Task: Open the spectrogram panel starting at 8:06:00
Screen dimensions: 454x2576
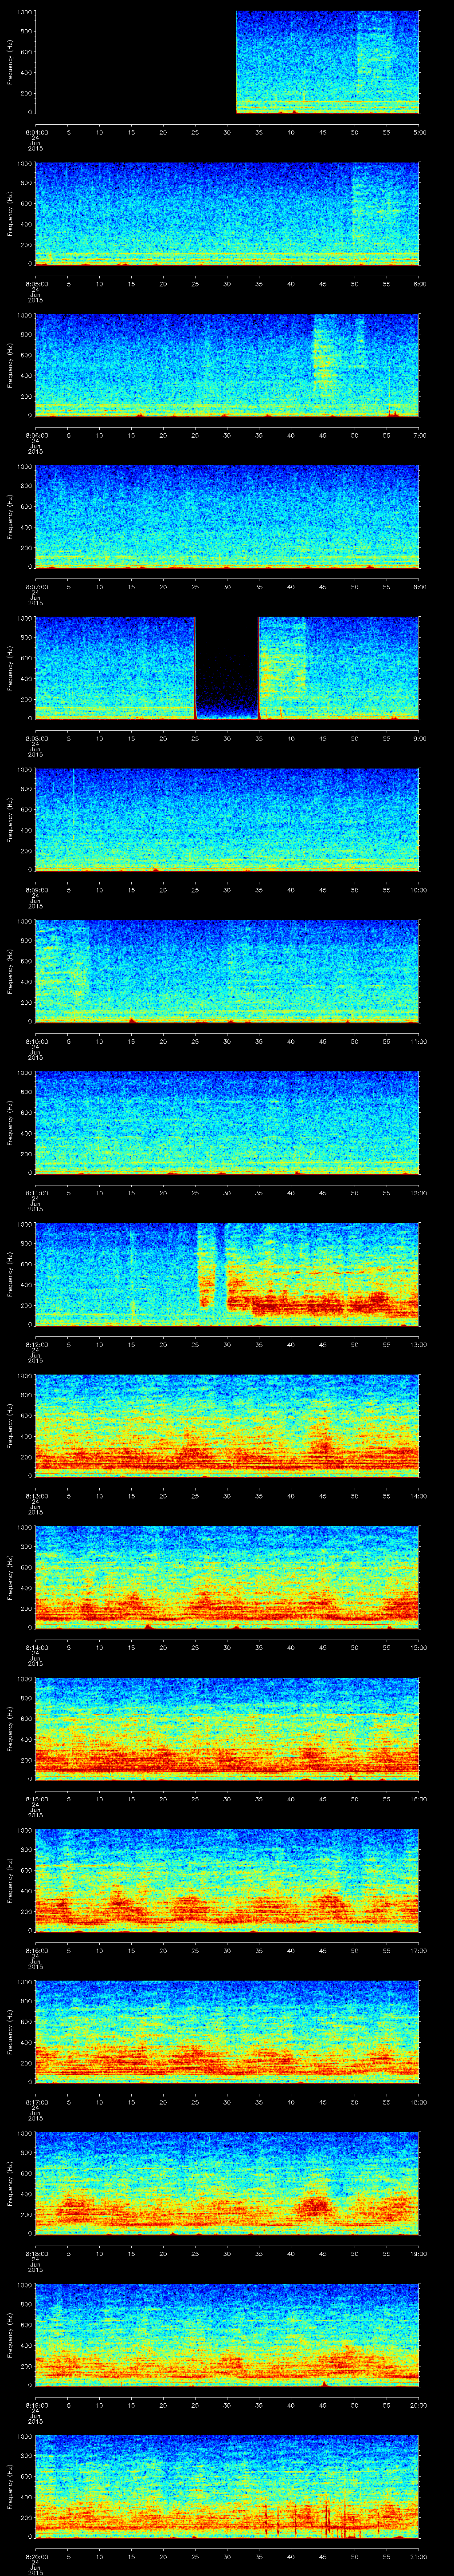Action: point(227,365)
